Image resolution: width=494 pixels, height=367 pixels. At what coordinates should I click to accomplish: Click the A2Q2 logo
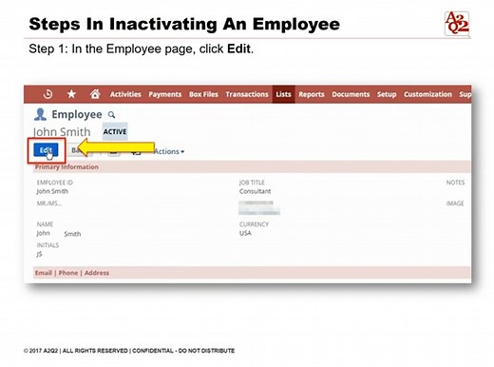[457, 24]
